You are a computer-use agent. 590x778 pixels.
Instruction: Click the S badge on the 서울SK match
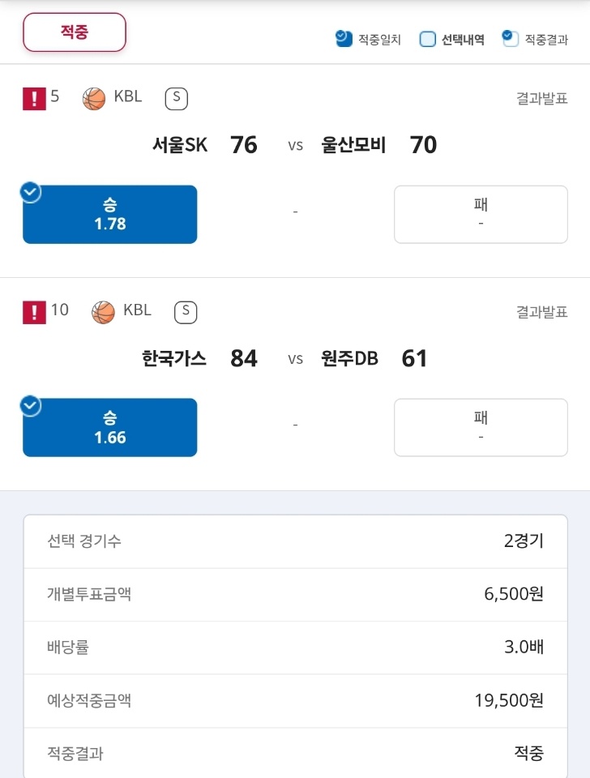(x=176, y=98)
